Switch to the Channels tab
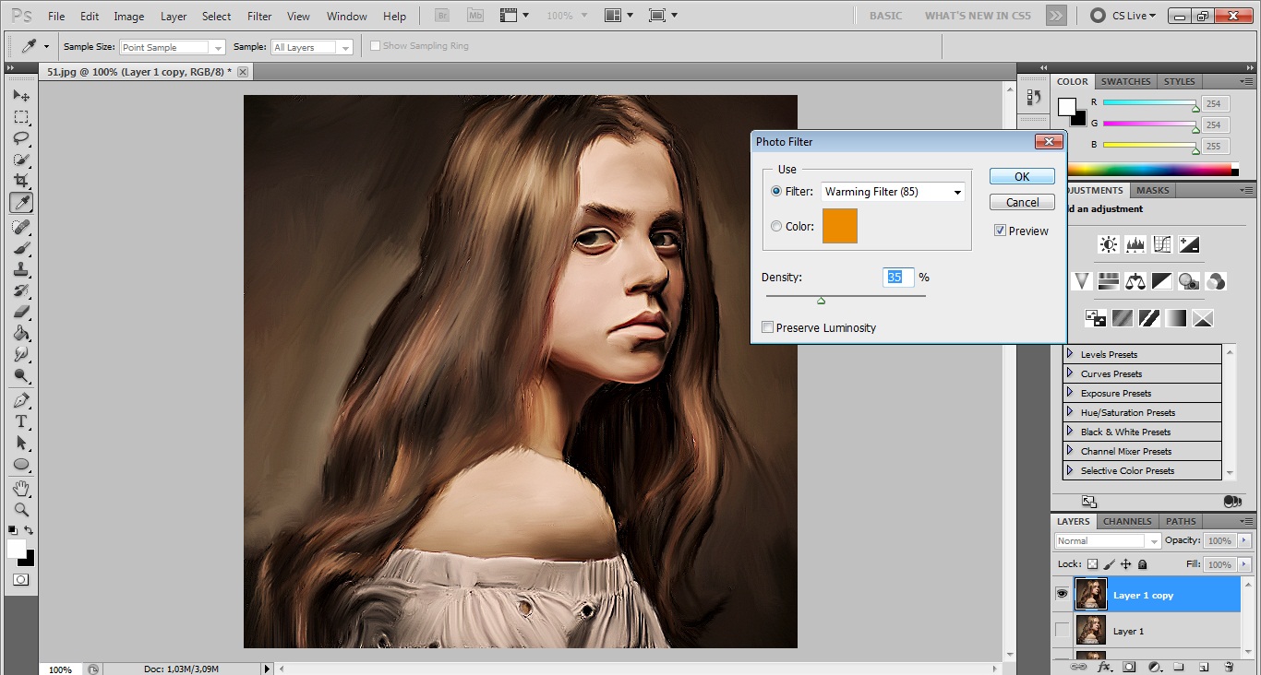1261x675 pixels. 1127,521
